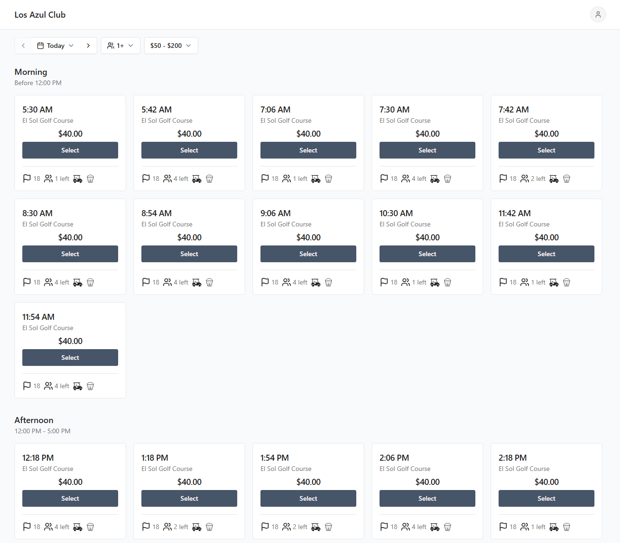620x543 pixels.
Task: Go to the next day with the right arrow
Action: click(88, 45)
